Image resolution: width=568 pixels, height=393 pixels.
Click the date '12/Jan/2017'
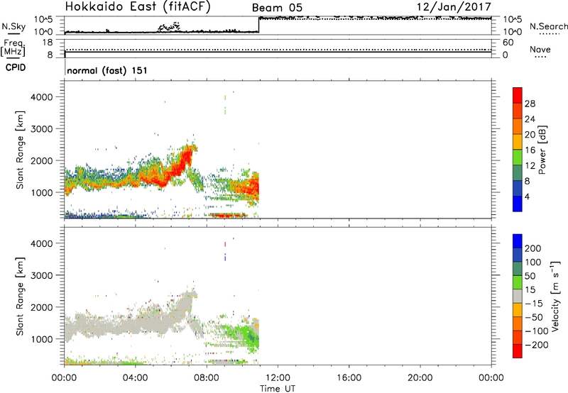coord(454,7)
